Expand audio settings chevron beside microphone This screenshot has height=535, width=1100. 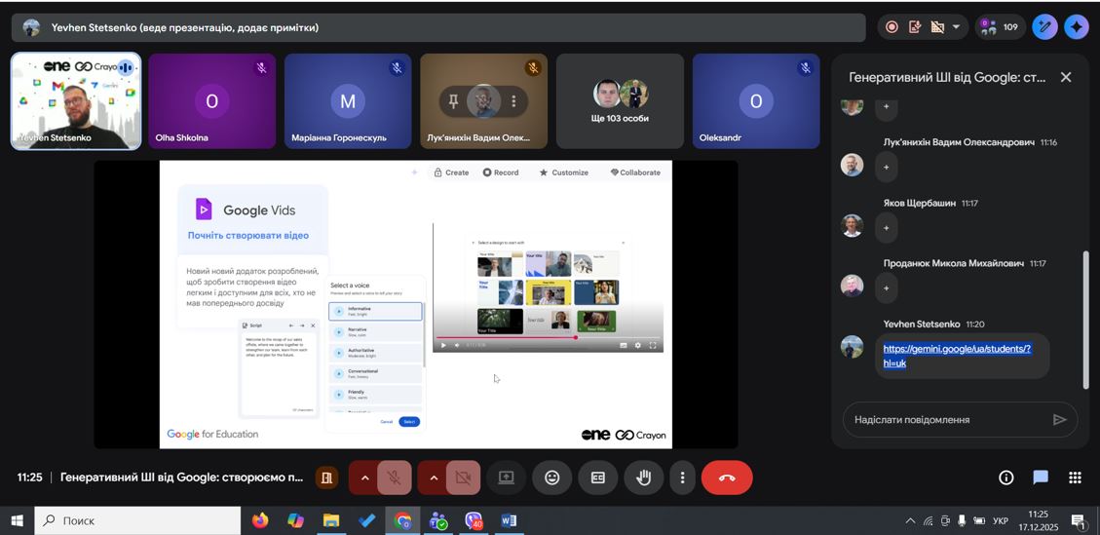[x=364, y=478]
